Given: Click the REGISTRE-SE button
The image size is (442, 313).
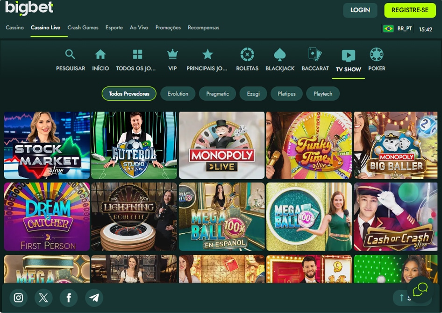Looking at the screenshot, I should [410, 10].
